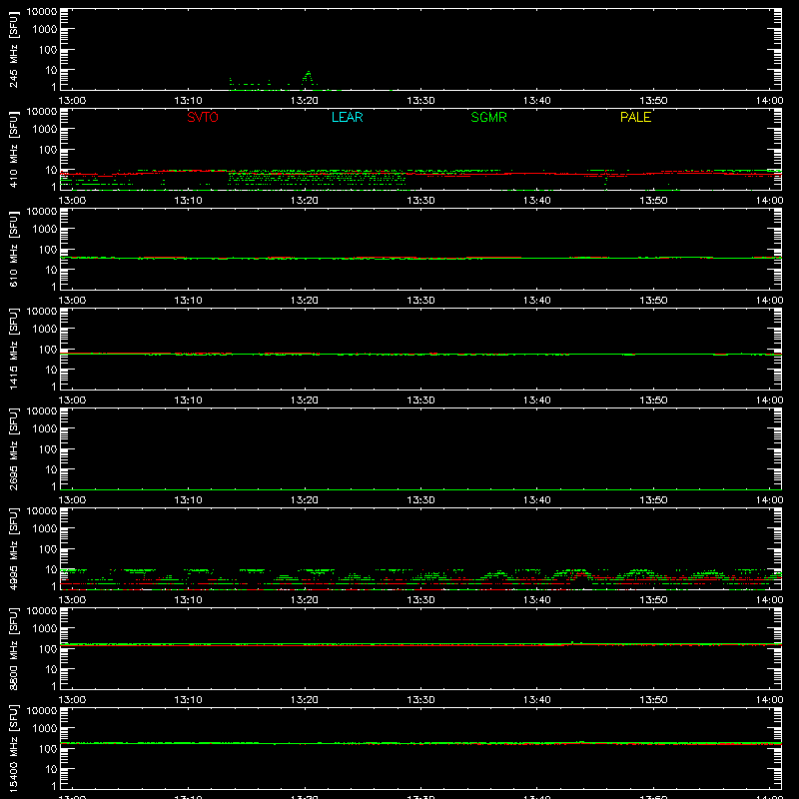Select the 15400 MHz [SFU] axis title
This screenshot has height=799, width=799.
[x=13, y=748]
